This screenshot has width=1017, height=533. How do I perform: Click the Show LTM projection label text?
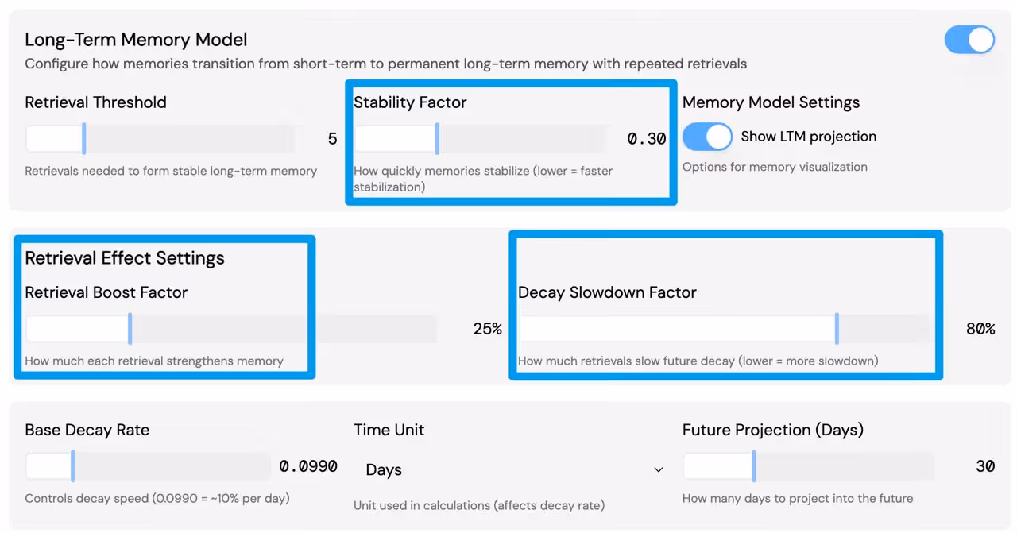pyautogui.click(x=808, y=137)
